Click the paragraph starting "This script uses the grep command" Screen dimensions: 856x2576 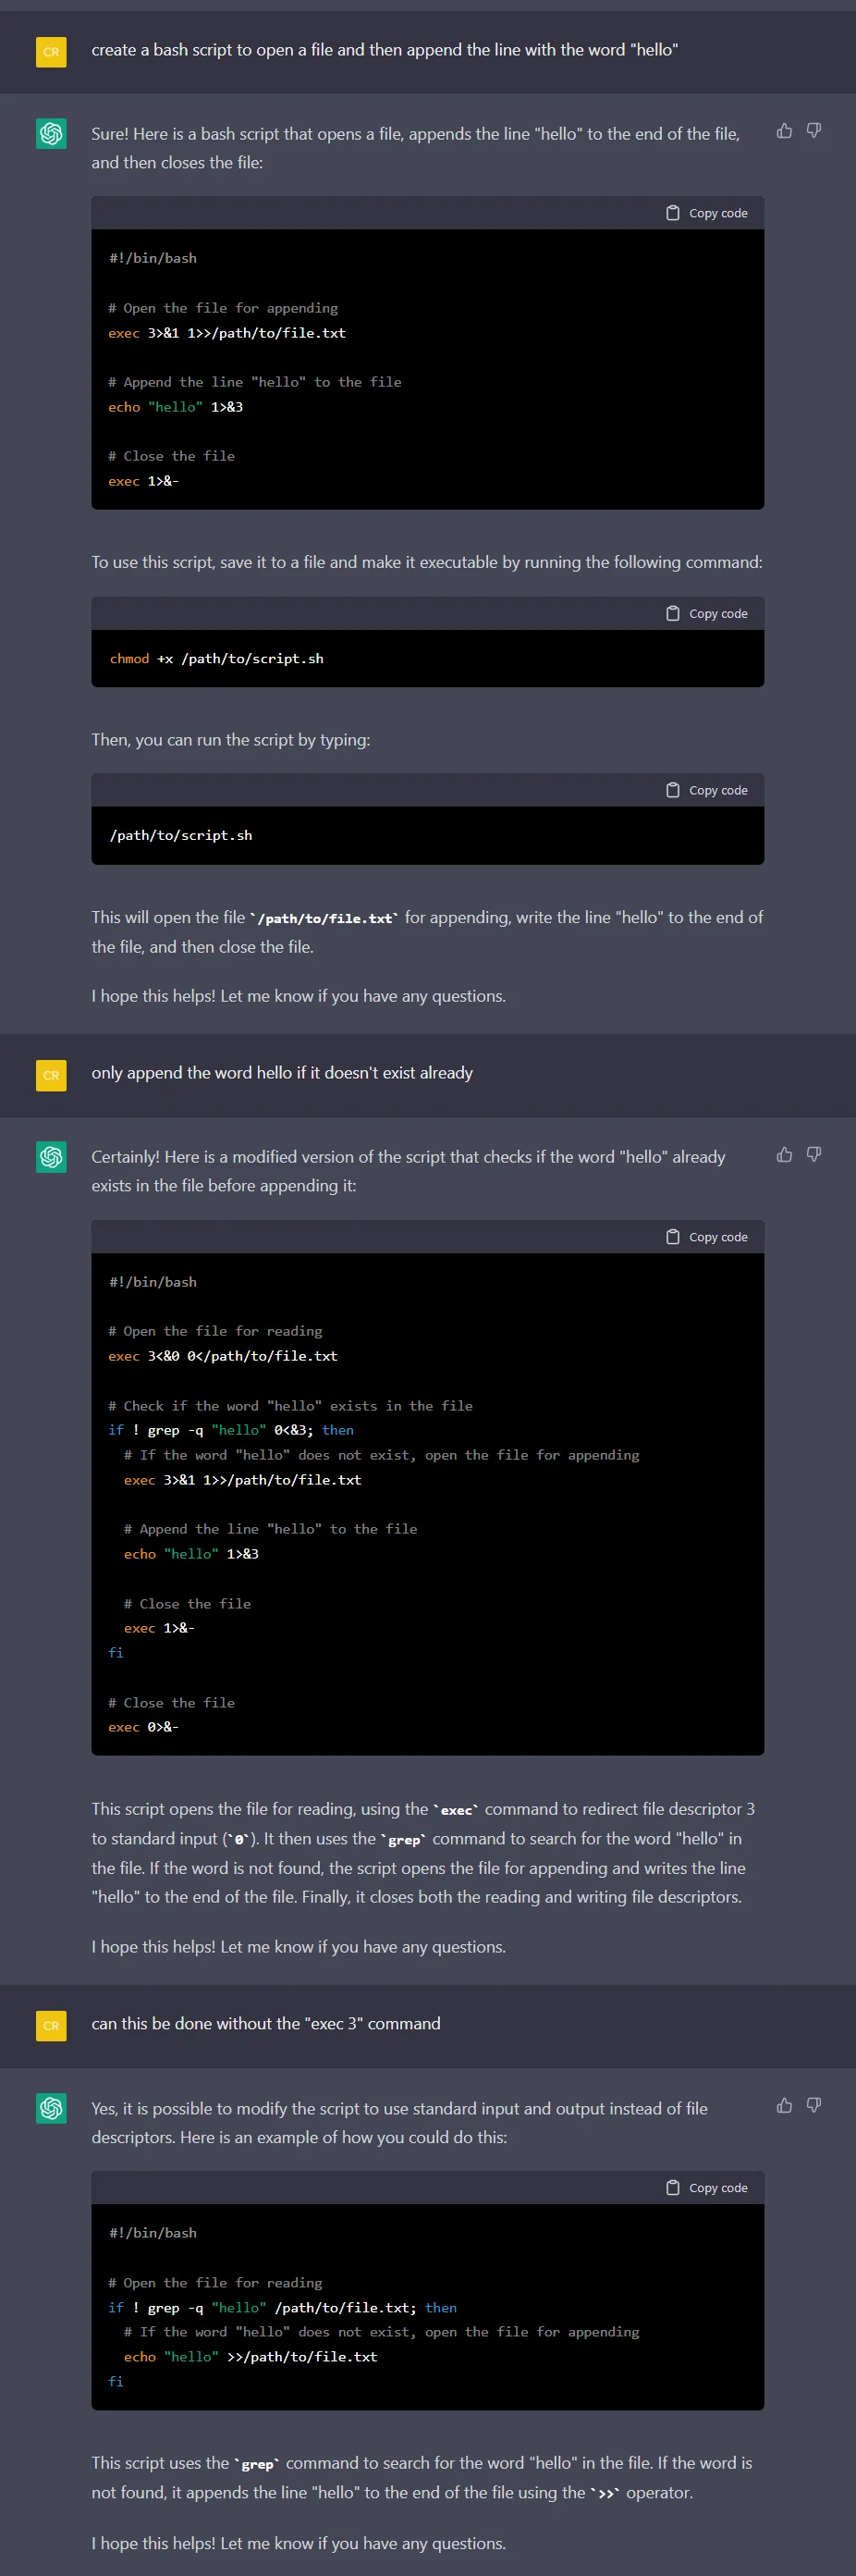[422, 2477]
